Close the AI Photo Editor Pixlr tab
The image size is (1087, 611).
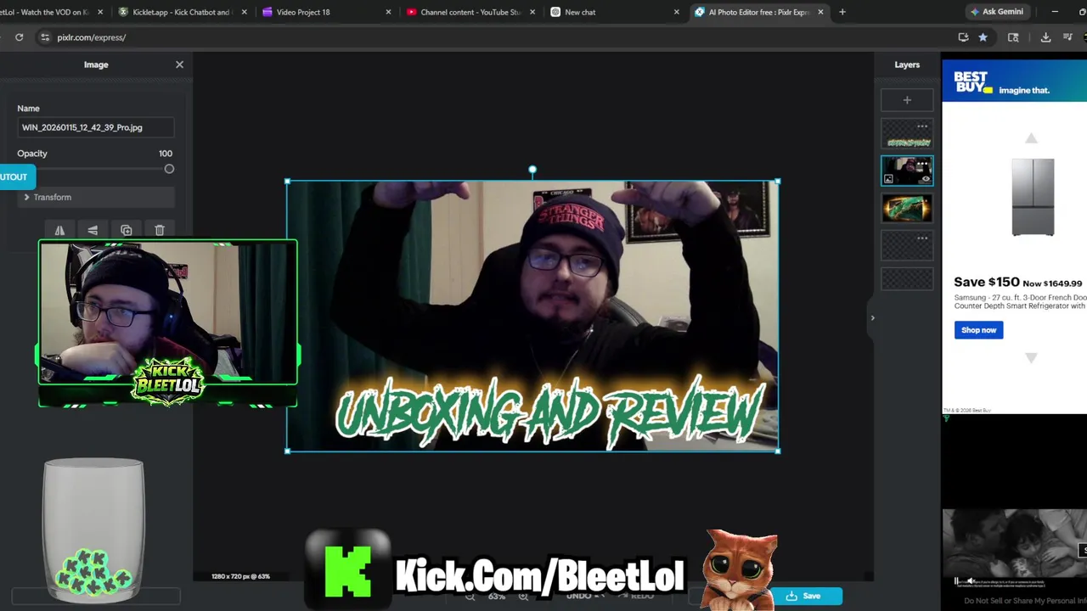pos(820,12)
